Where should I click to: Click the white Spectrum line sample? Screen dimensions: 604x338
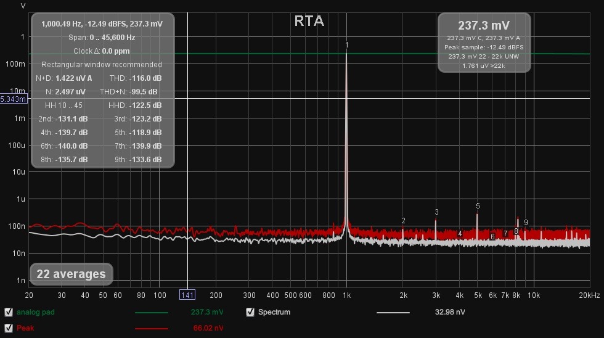pyautogui.click(x=393, y=313)
